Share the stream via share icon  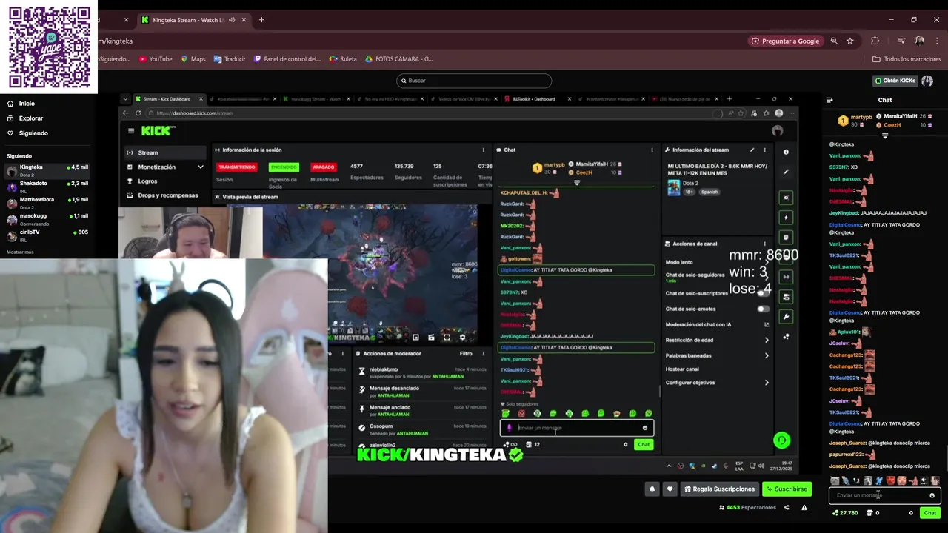(787, 508)
